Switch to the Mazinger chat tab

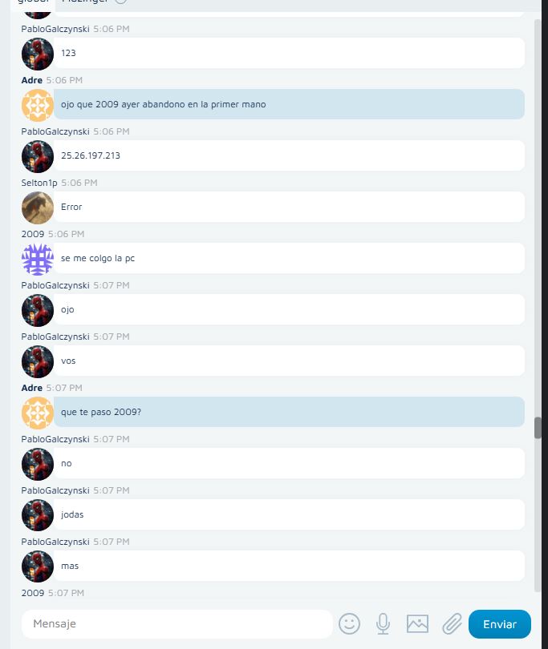click(x=84, y=2)
